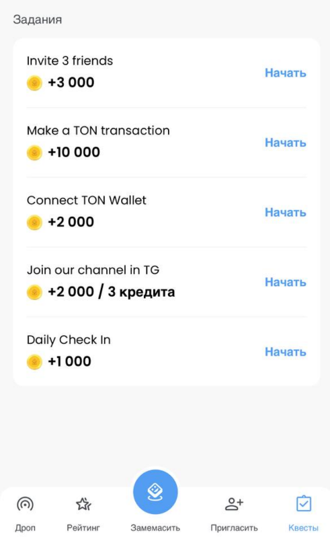This screenshot has width=330, height=541.
Task: Start the Make a TON transaction task
Action: 285,143
